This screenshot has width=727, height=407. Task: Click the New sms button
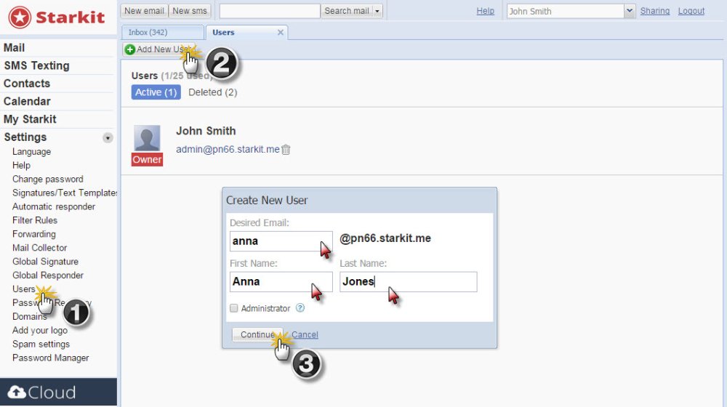(190, 11)
